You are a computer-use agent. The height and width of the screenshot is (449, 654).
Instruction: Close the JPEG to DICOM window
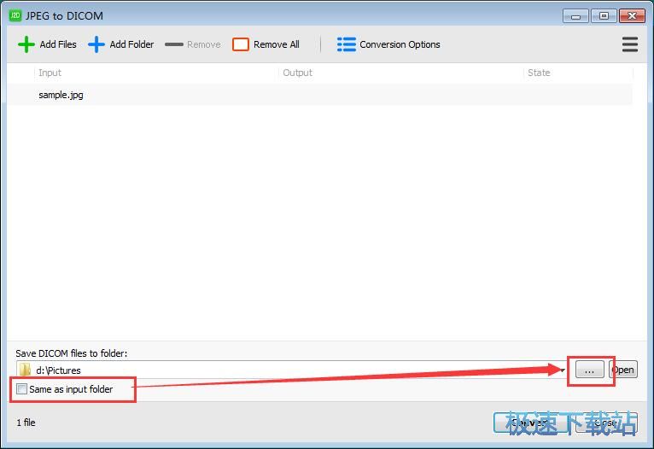point(632,16)
